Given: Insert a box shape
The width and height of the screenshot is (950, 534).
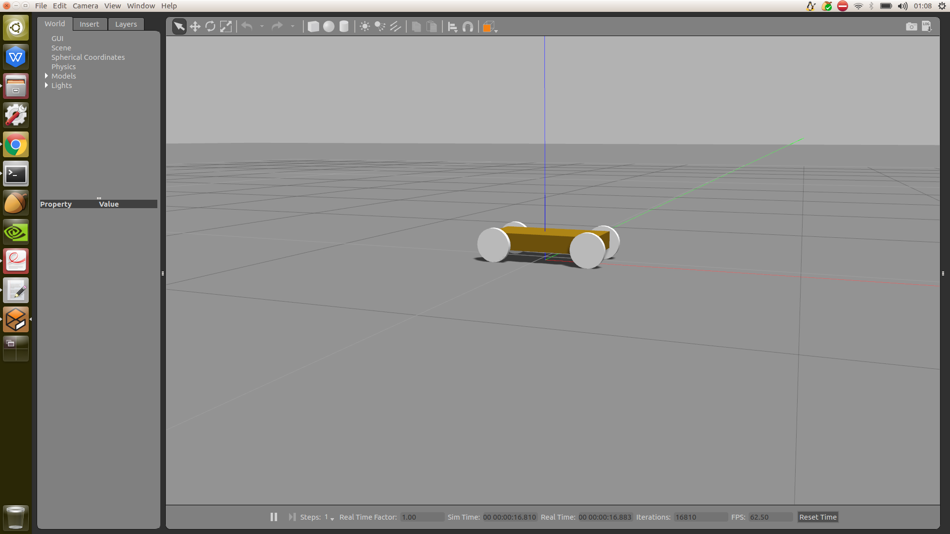Looking at the screenshot, I should click(313, 27).
